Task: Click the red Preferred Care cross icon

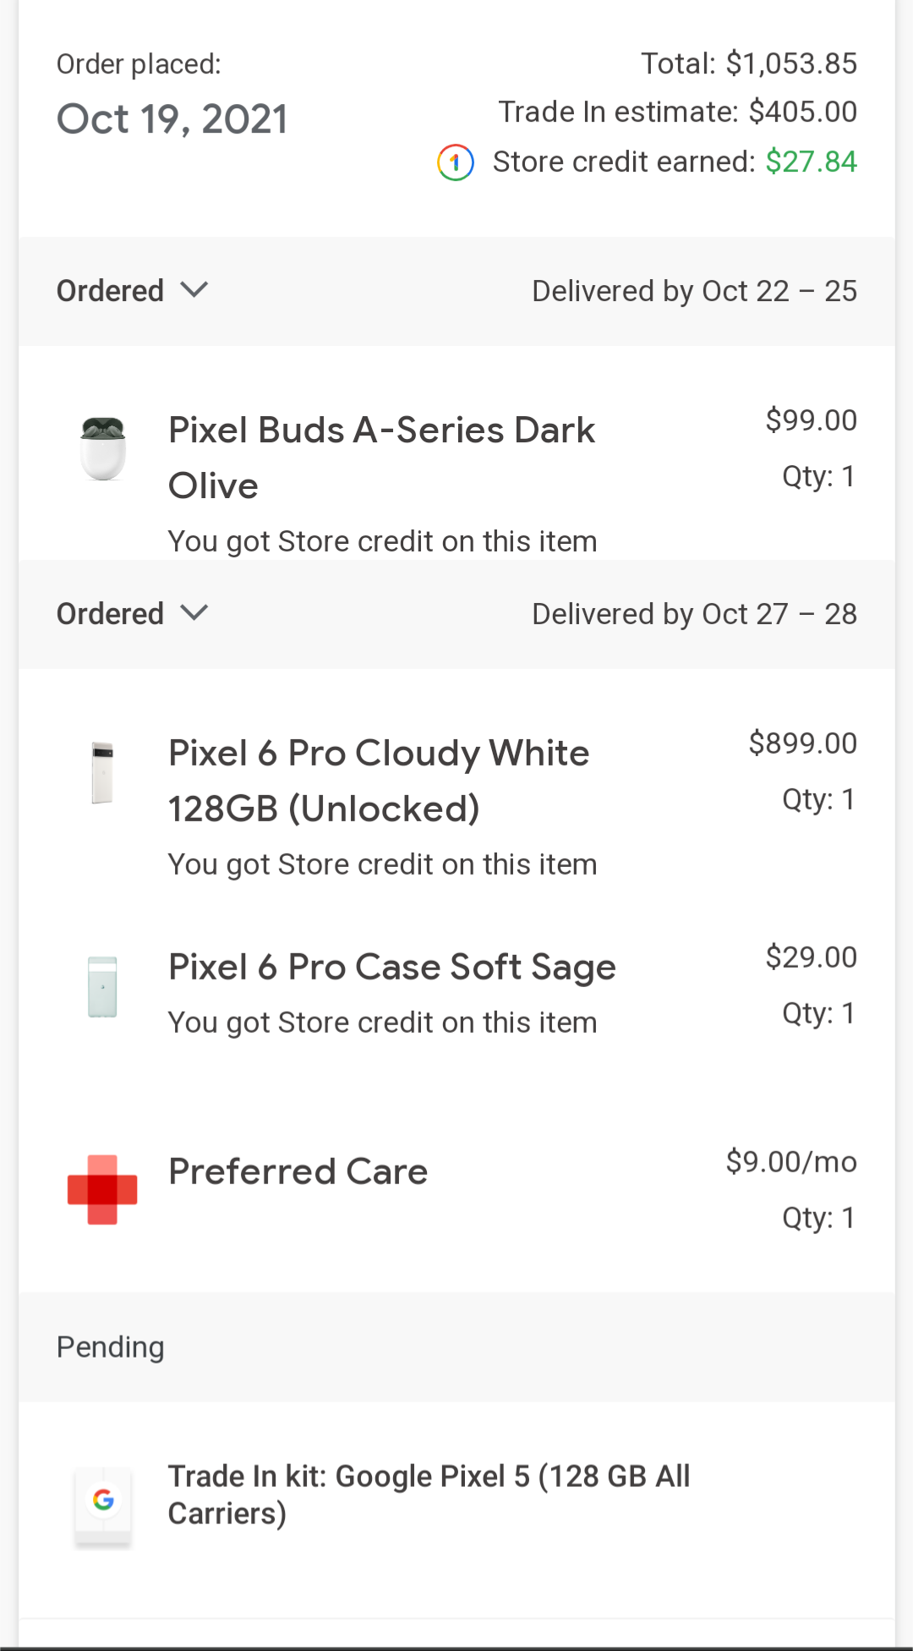Action: 102,1190
